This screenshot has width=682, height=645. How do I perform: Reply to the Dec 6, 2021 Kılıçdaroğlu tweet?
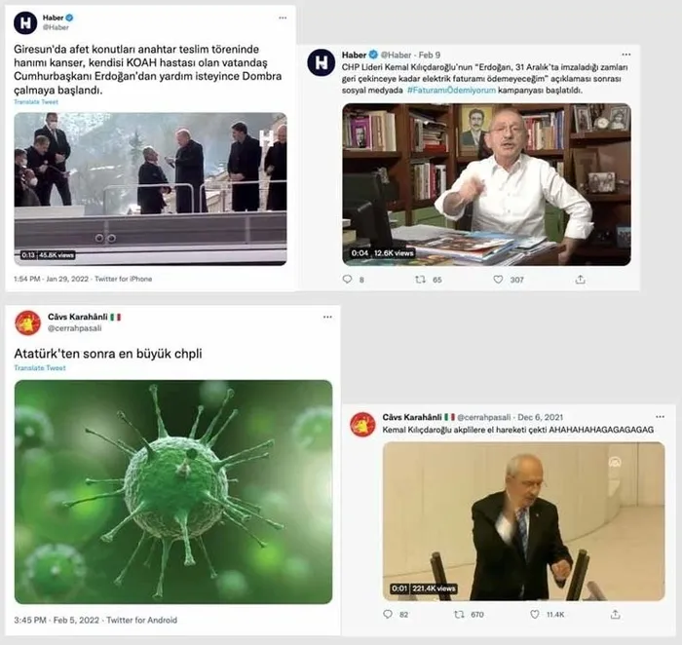pos(388,614)
